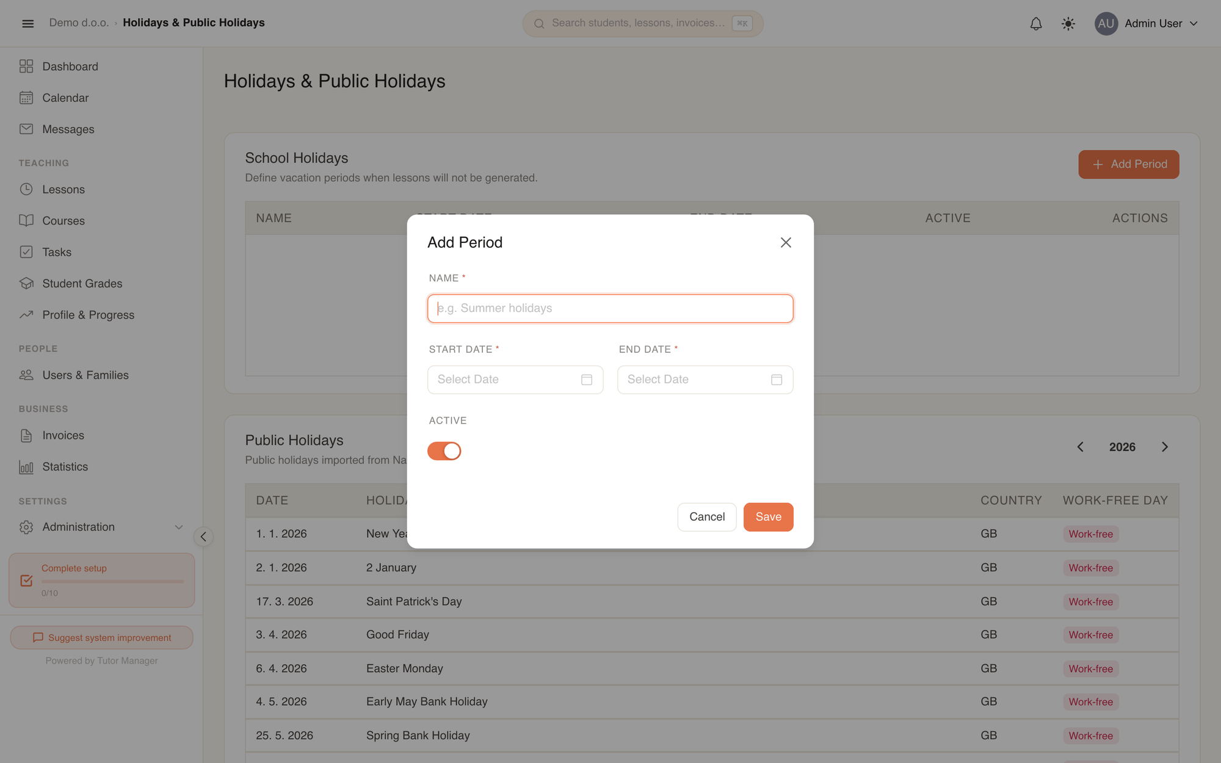Click the AU avatar icon
Image resolution: width=1221 pixels, height=763 pixels.
click(1106, 23)
